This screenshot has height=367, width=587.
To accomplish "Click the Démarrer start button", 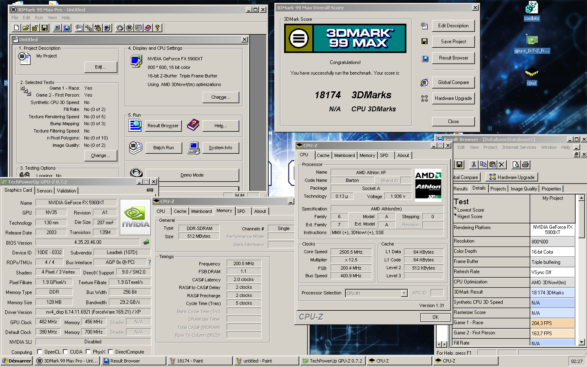I will pos(17,361).
